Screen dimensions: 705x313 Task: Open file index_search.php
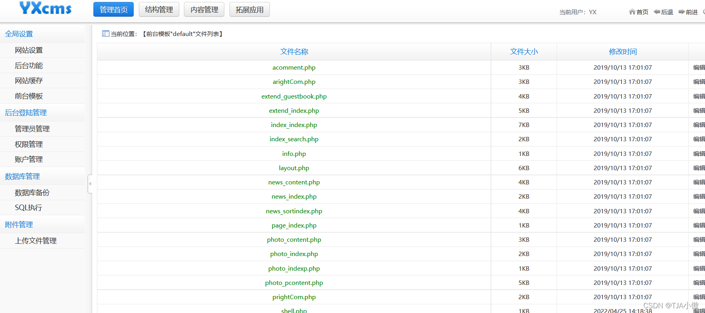294,139
